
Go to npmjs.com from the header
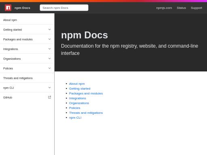[164, 8]
